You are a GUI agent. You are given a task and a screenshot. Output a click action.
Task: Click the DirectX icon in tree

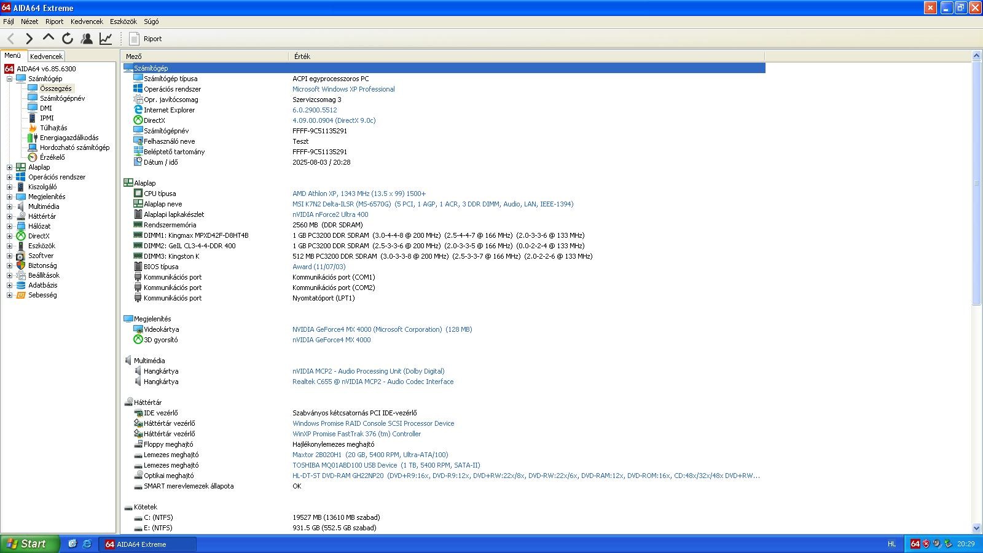[x=21, y=236]
